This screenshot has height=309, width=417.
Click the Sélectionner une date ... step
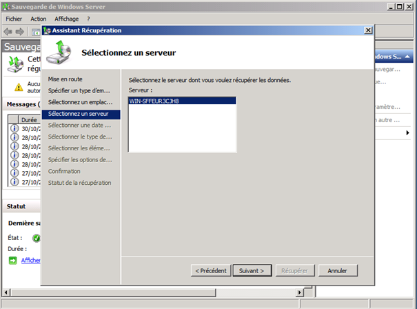tap(79, 126)
